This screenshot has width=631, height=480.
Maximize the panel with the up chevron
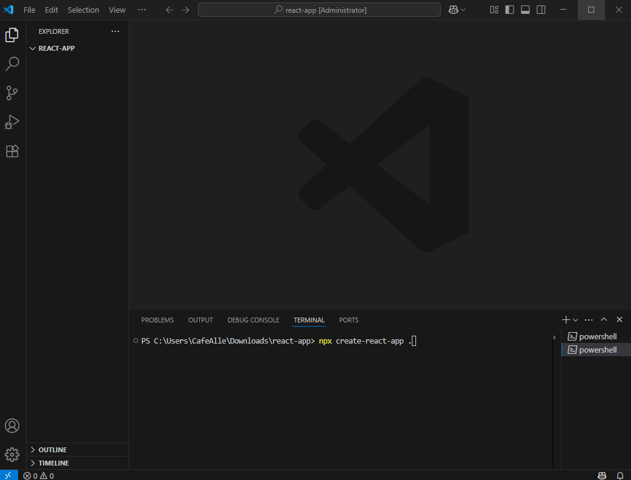coord(604,319)
